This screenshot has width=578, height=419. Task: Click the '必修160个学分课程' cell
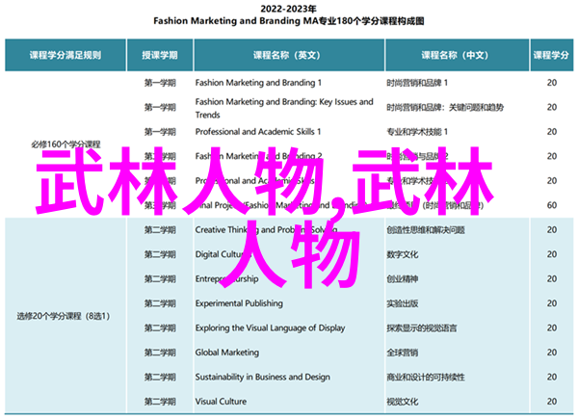tap(66, 144)
